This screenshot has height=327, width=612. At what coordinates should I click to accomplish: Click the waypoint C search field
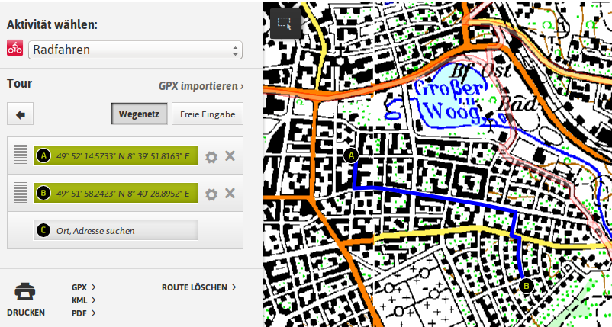coord(115,230)
